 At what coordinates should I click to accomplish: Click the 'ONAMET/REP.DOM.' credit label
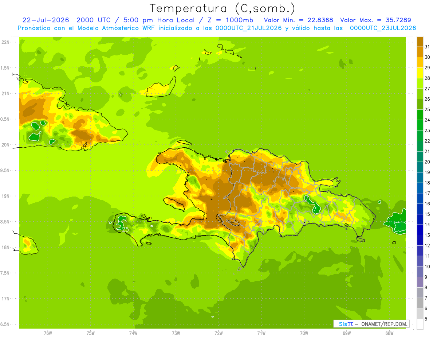(384, 324)
